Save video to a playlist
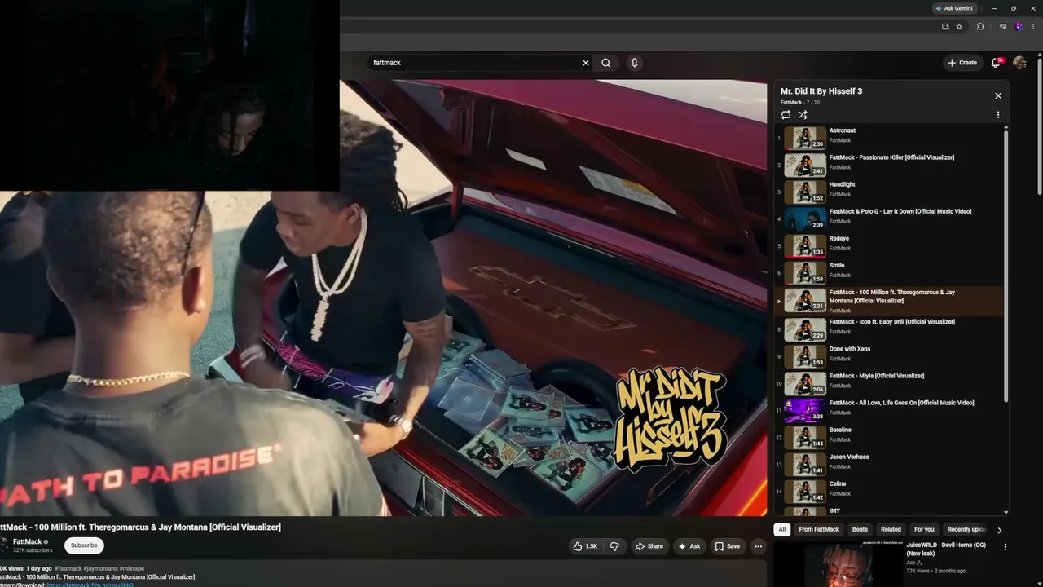The width and height of the screenshot is (1043, 587). point(727,546)
